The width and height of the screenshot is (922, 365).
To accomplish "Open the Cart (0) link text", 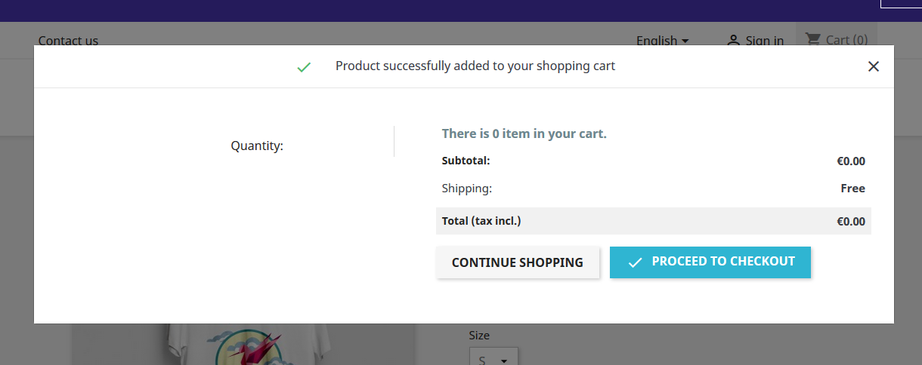I will [x=846, y=40].
